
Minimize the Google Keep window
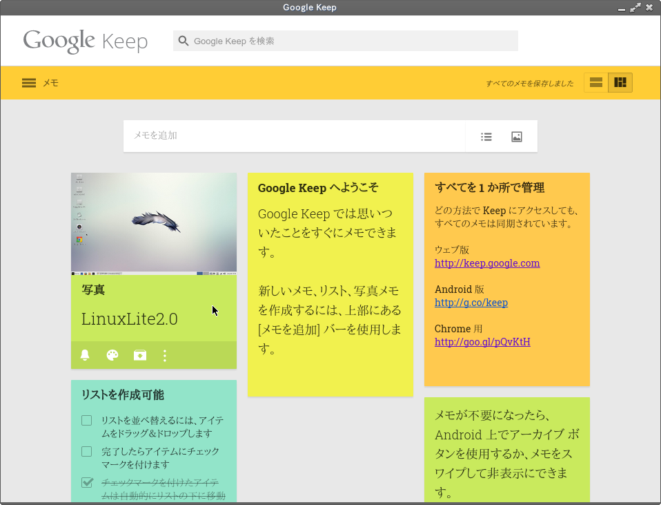(622, 8)
